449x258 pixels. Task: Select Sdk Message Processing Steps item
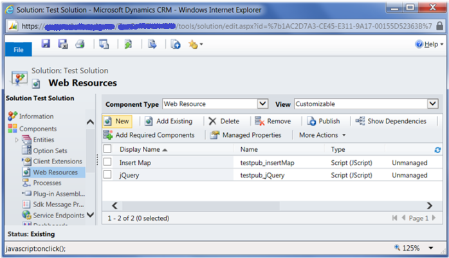click(59, 205)
